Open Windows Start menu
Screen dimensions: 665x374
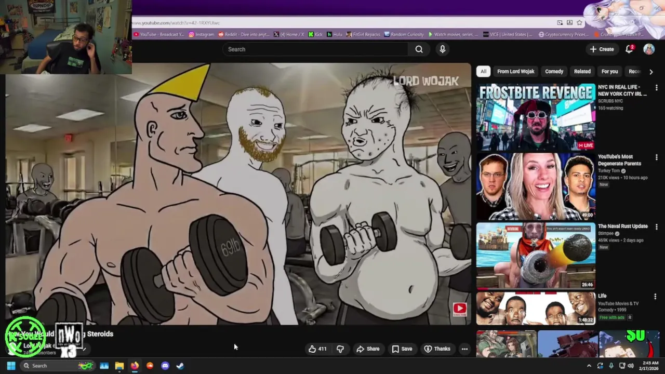point(11,366)
